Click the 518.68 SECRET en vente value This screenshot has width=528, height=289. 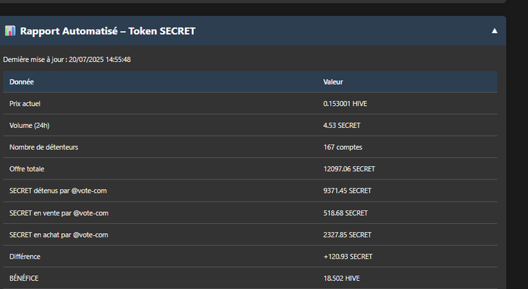[346, 213]
